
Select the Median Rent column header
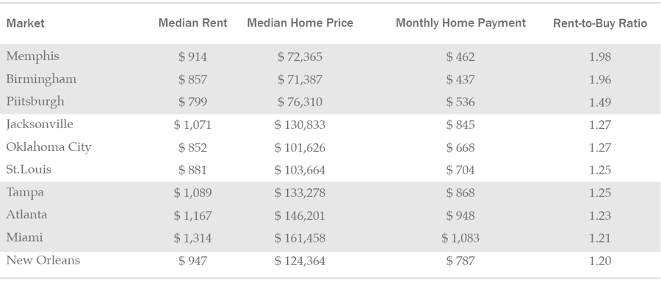click(192, 23)
